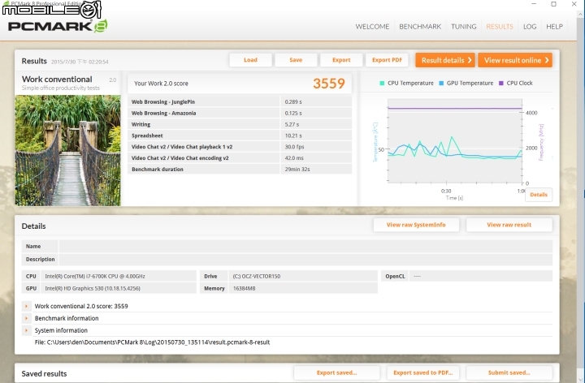Maximize the PCMark 8 window
Image resolution: width=585 pixels, height=383 pixels.
tap(553, 4)
